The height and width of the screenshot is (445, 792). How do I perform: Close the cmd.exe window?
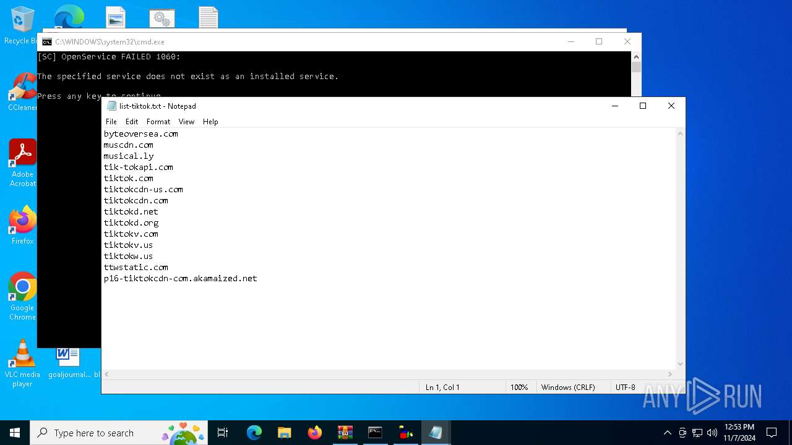pyautogui.click(x=627, y=41)
